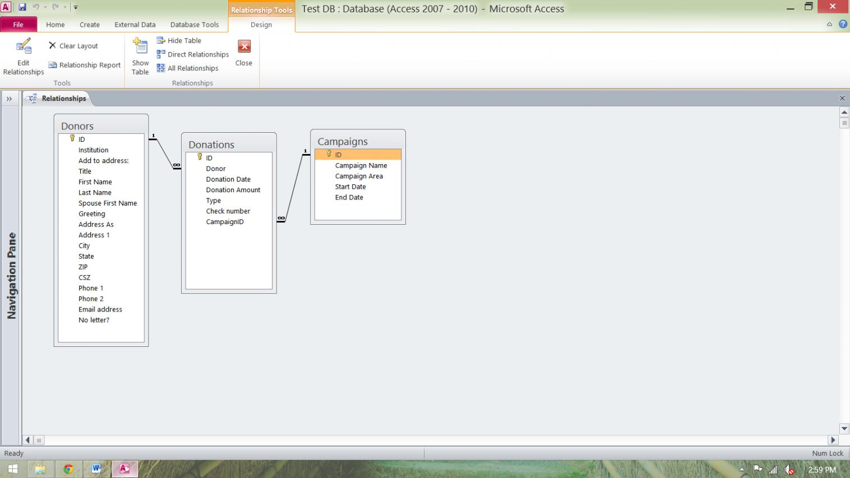The image size is (850, 478).
Task: Select the Start Date field
Action: [358, 187]
